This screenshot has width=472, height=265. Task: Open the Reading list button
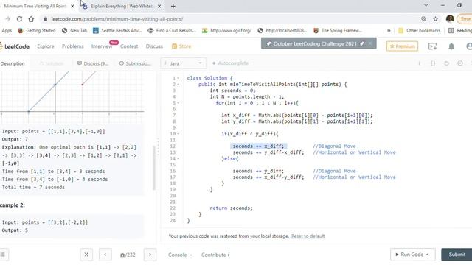(x=459, y=31)
